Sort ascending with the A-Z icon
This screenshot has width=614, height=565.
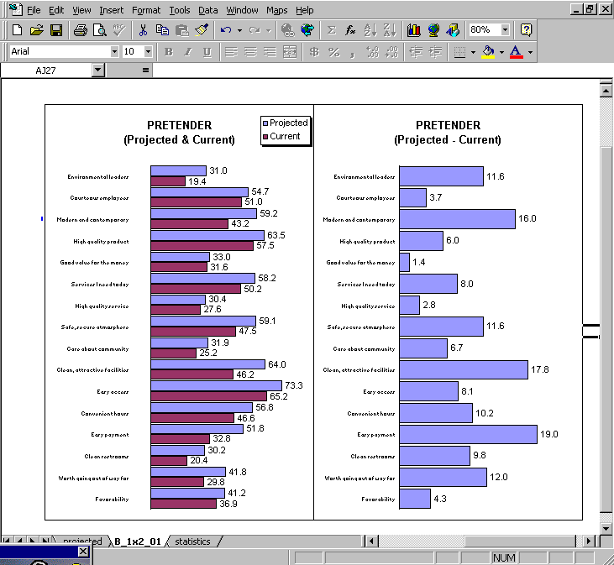pyautogui.click(x=370, y=30)
